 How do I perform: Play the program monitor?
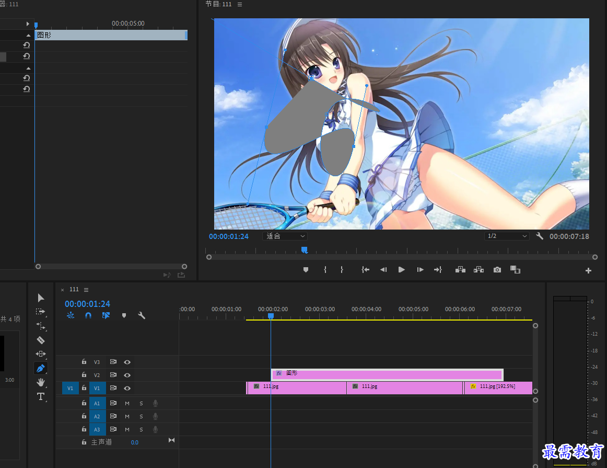pyautogui.click(x=401, y=270)
